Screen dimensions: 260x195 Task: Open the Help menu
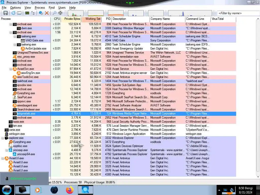click(72, 8)
